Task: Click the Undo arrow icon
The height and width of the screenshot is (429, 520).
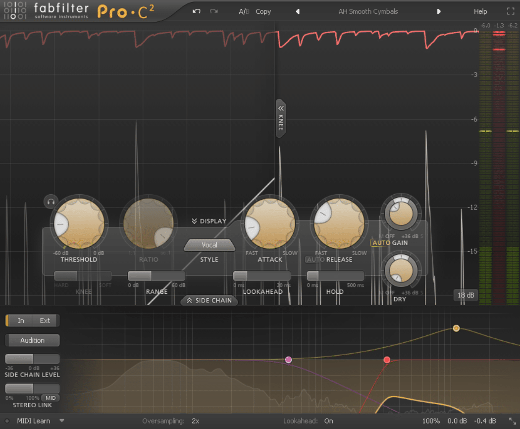Action: pos(196,11)
